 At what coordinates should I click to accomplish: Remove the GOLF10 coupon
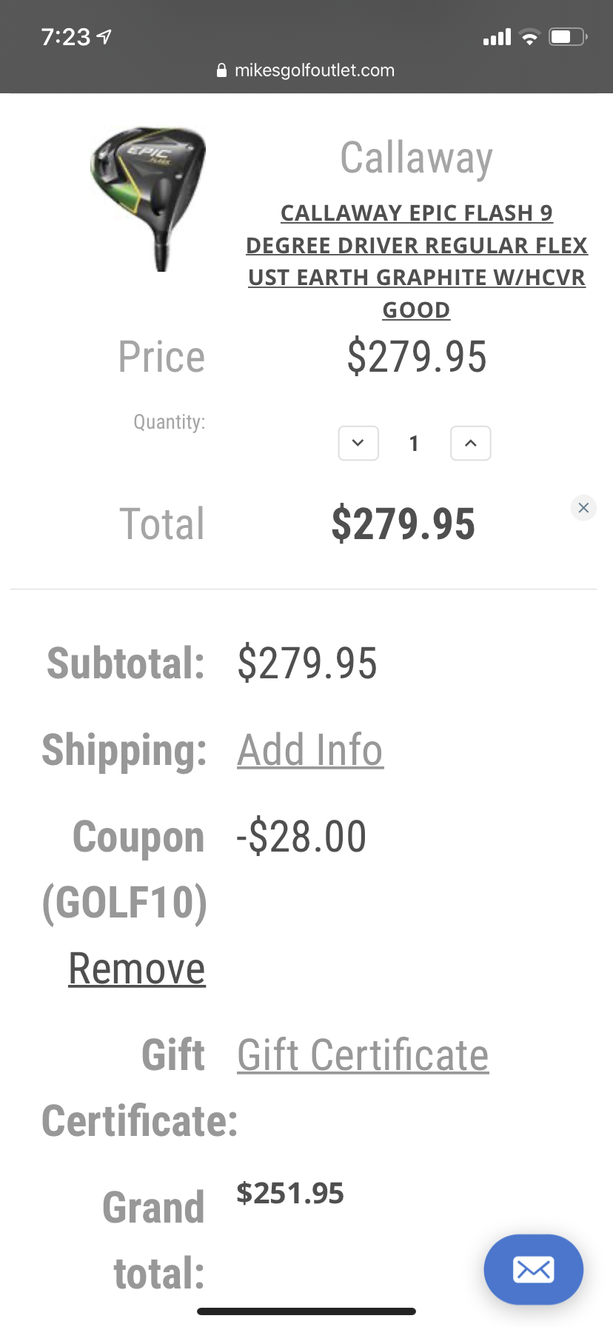point(137,969)
